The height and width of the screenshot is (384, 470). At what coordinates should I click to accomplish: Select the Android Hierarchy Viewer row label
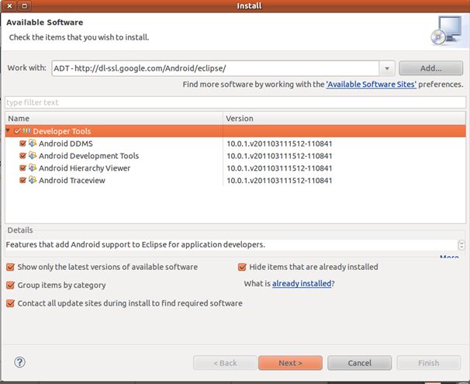[85, 168]
